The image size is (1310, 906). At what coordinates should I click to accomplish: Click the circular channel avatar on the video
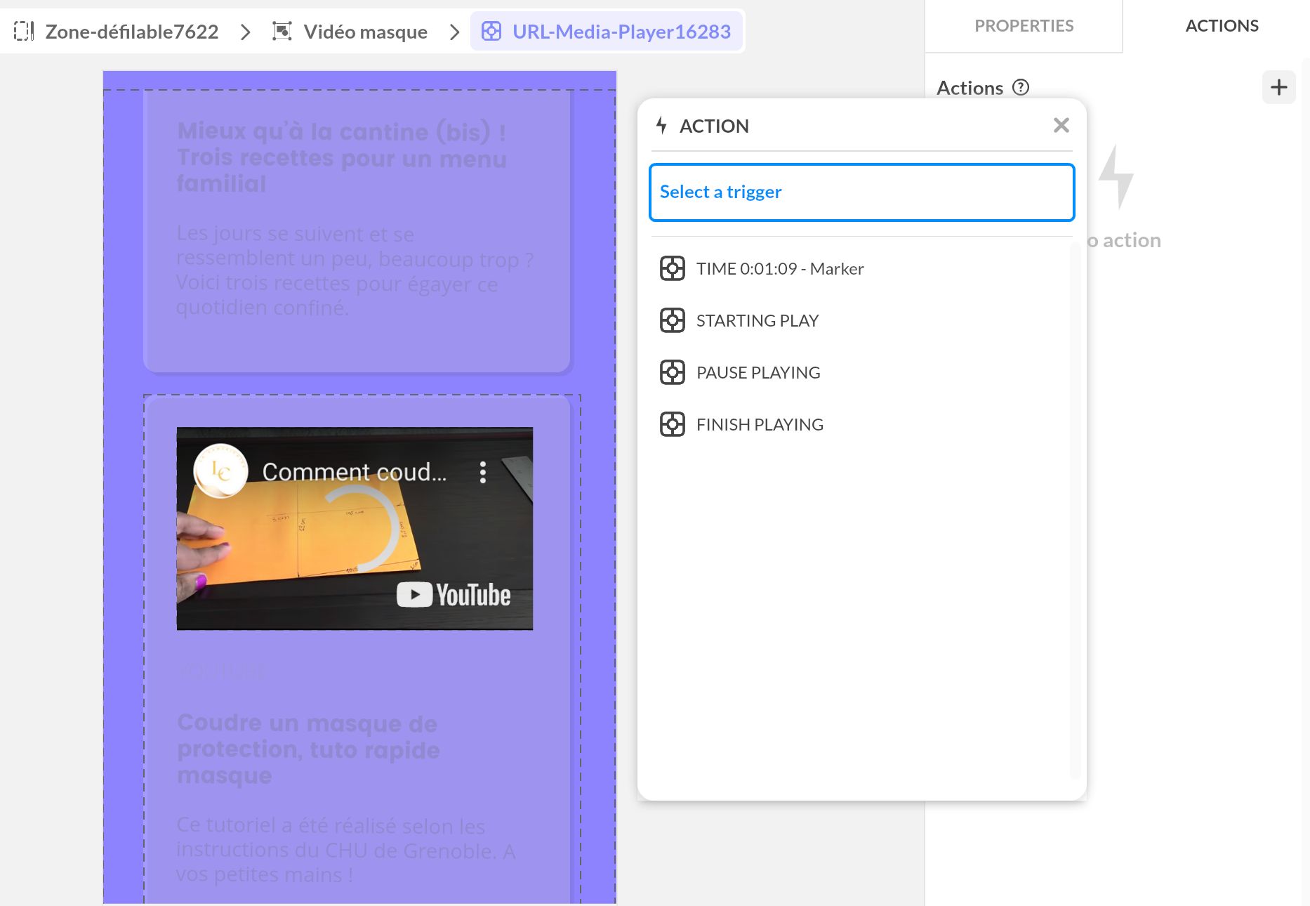tap(219, 471)
